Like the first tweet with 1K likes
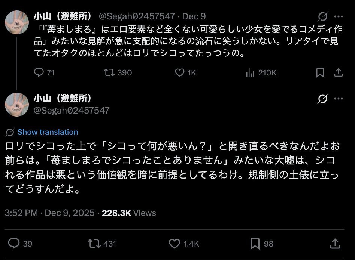This screenshot has width=355, height=260. pyautogui.click(x=180, y=72)
